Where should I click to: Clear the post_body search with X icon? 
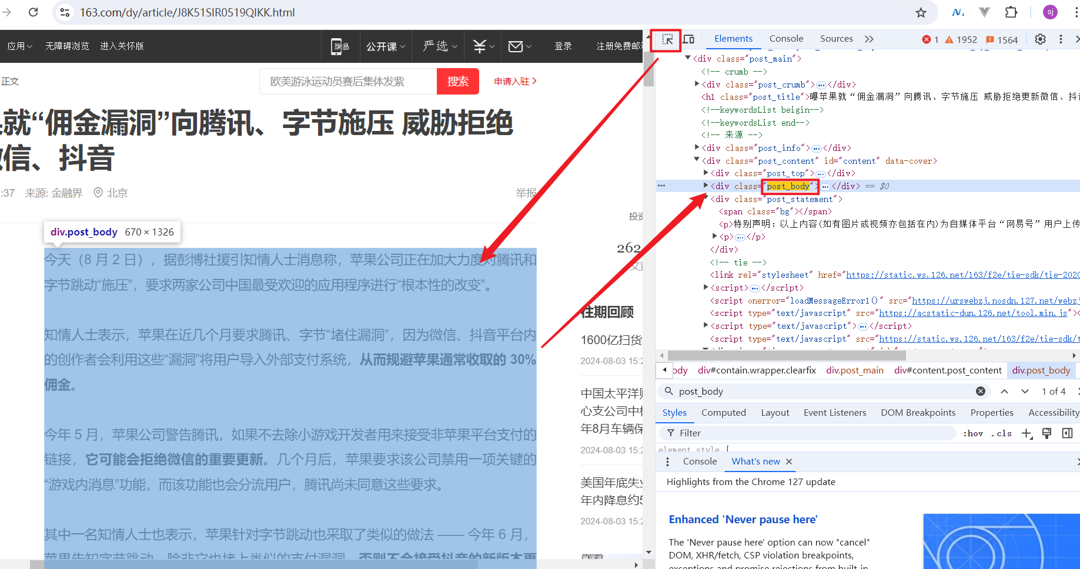[x=980, y=391]
